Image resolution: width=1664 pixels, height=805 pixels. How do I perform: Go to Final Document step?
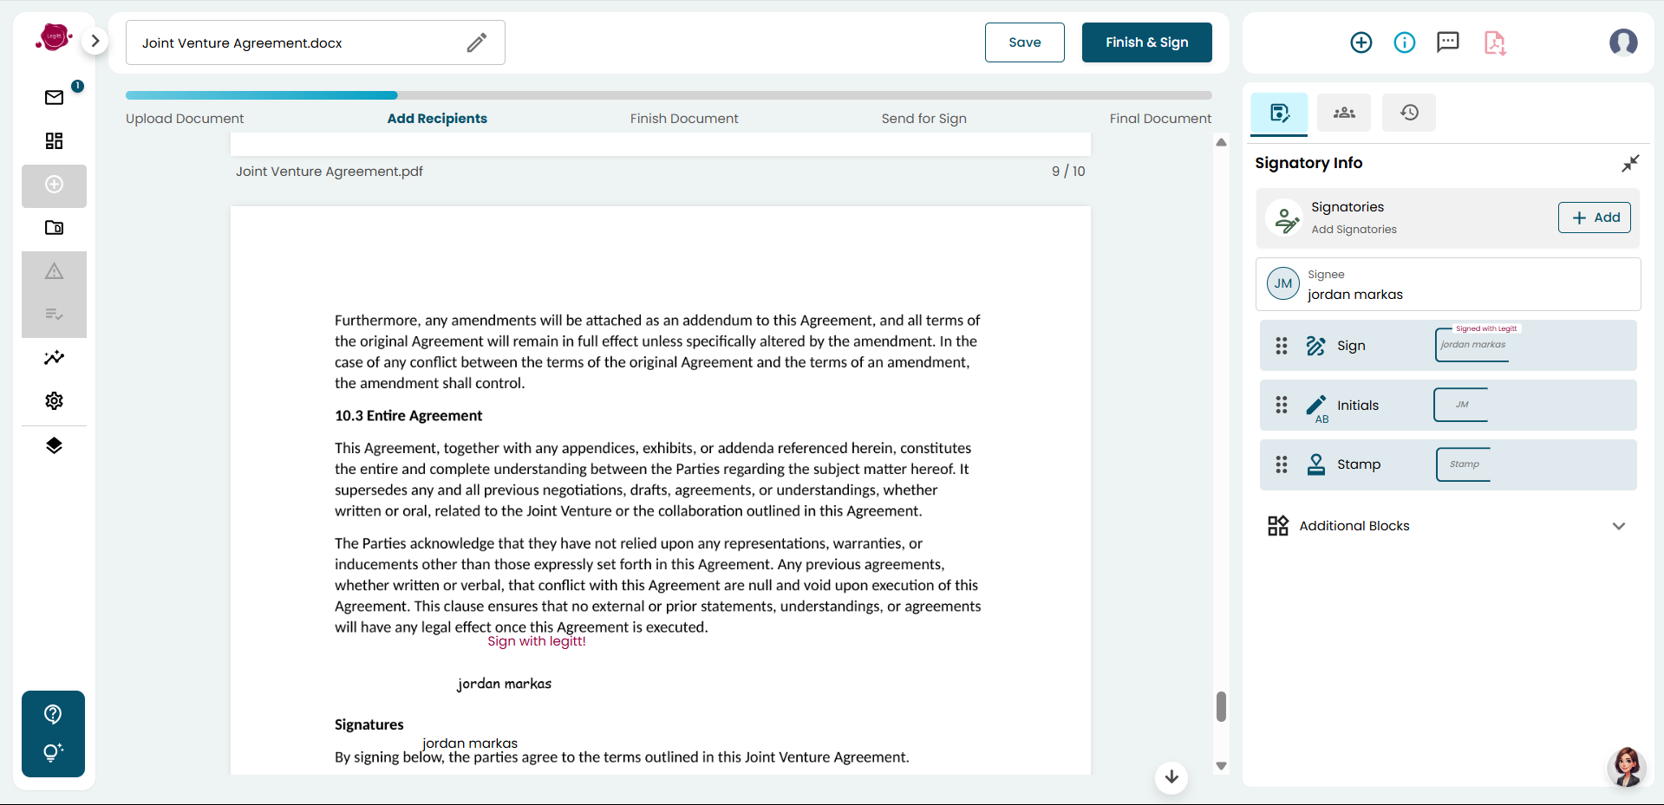click(1160, 119)
